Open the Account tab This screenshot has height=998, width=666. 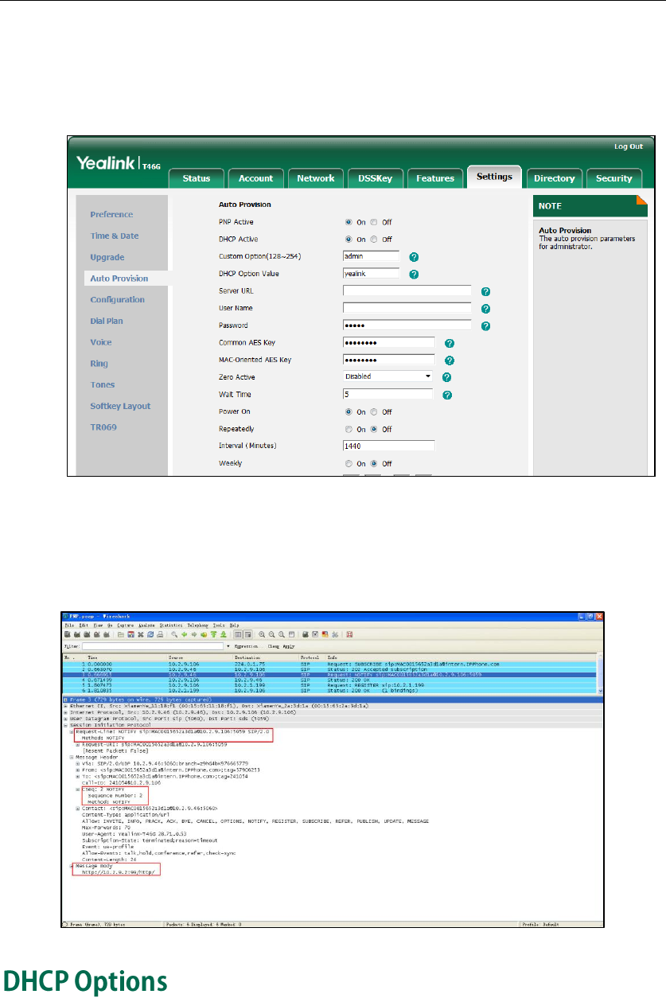(x=255, y=178)
